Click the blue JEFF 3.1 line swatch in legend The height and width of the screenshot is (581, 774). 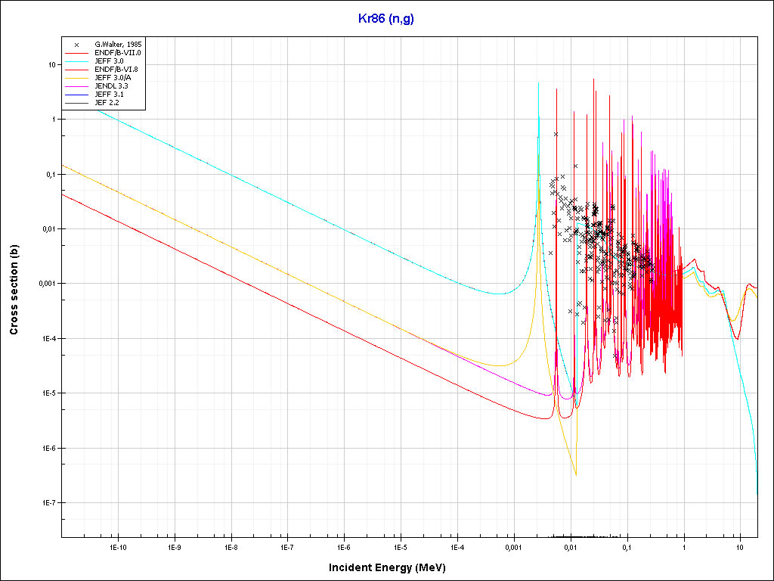click(x=76, y=95)
